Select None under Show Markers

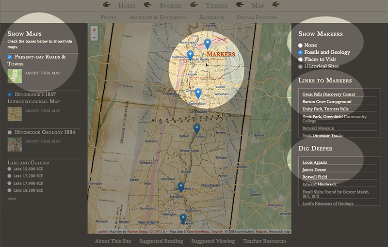[301, 46]
